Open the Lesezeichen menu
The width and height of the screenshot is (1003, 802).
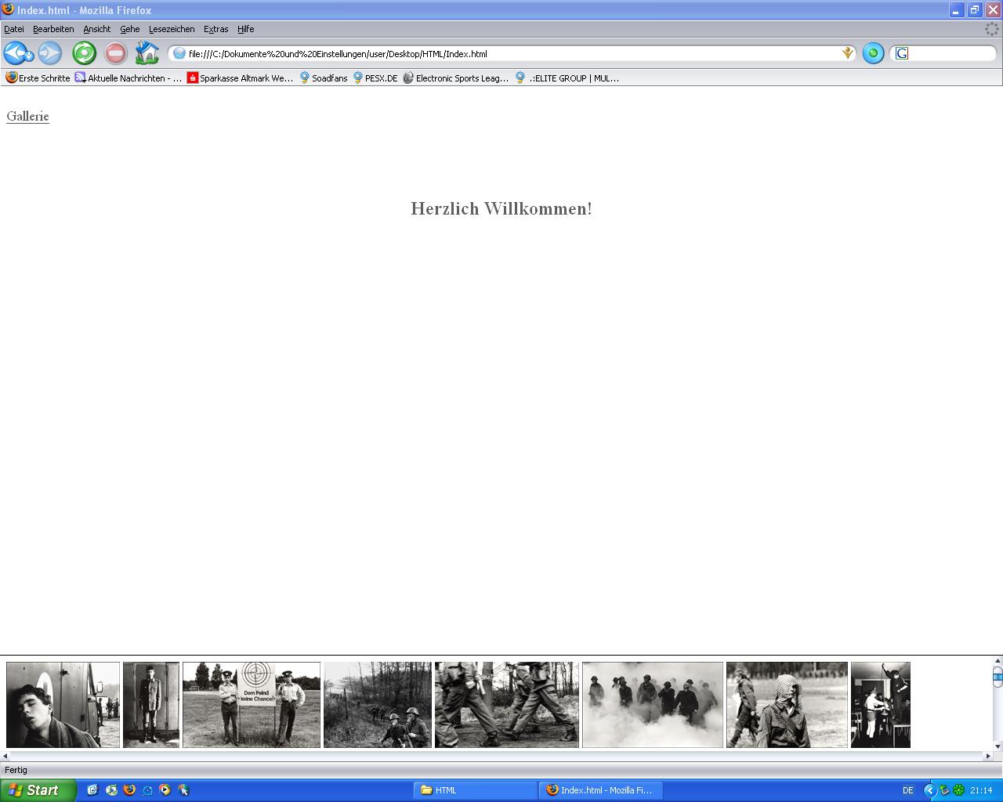point(172,29)
